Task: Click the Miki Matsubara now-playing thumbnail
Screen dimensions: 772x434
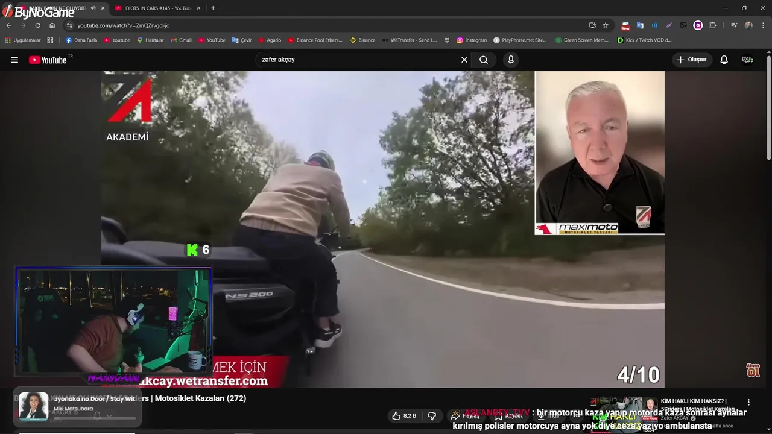Action: [33, 406]
